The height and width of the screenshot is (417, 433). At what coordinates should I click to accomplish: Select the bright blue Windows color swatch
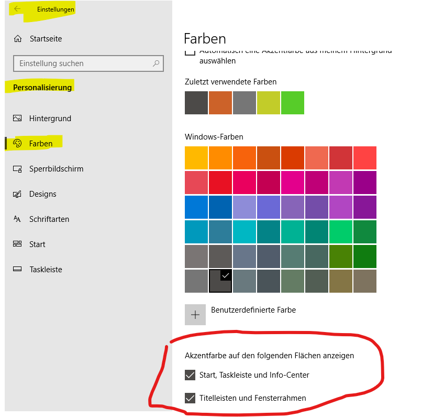pyautogui.click(x=196, y=207)
